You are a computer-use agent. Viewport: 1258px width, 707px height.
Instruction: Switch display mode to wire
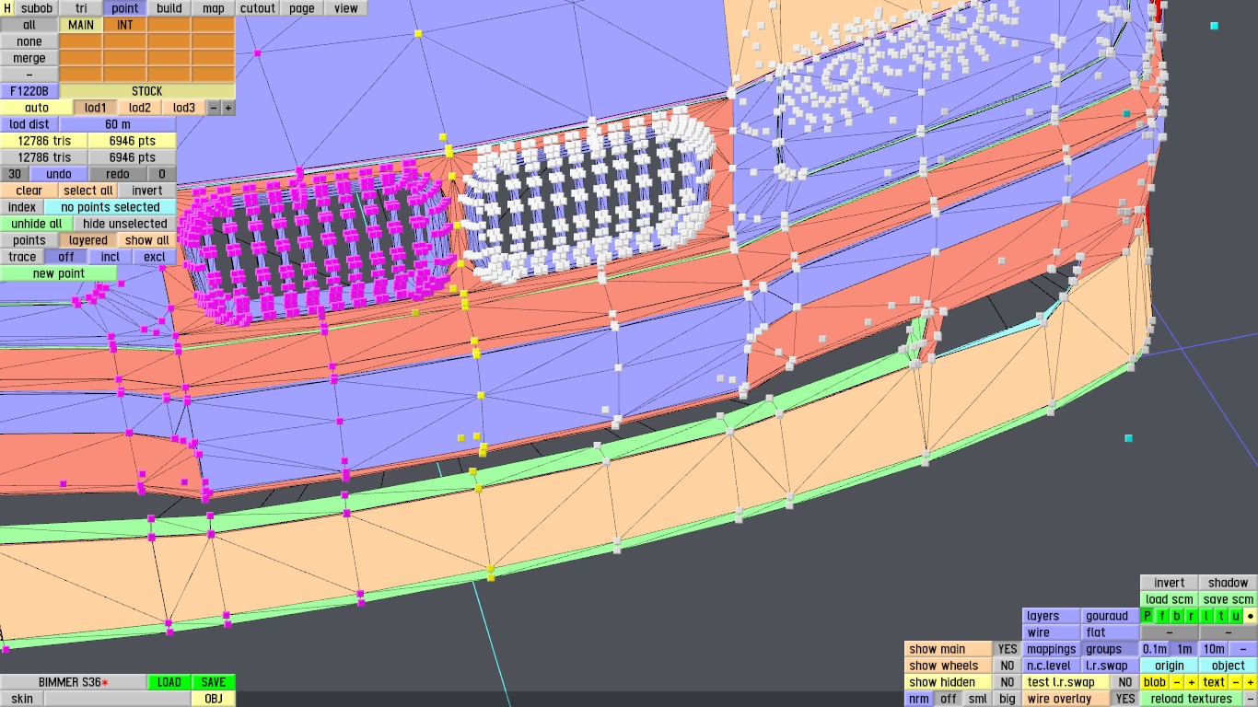coord(1052,632)
